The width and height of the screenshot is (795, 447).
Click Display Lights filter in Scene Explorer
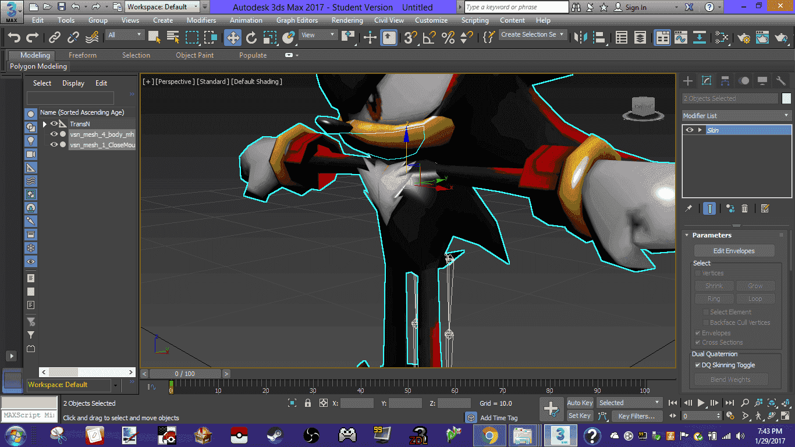coord(31,141)
